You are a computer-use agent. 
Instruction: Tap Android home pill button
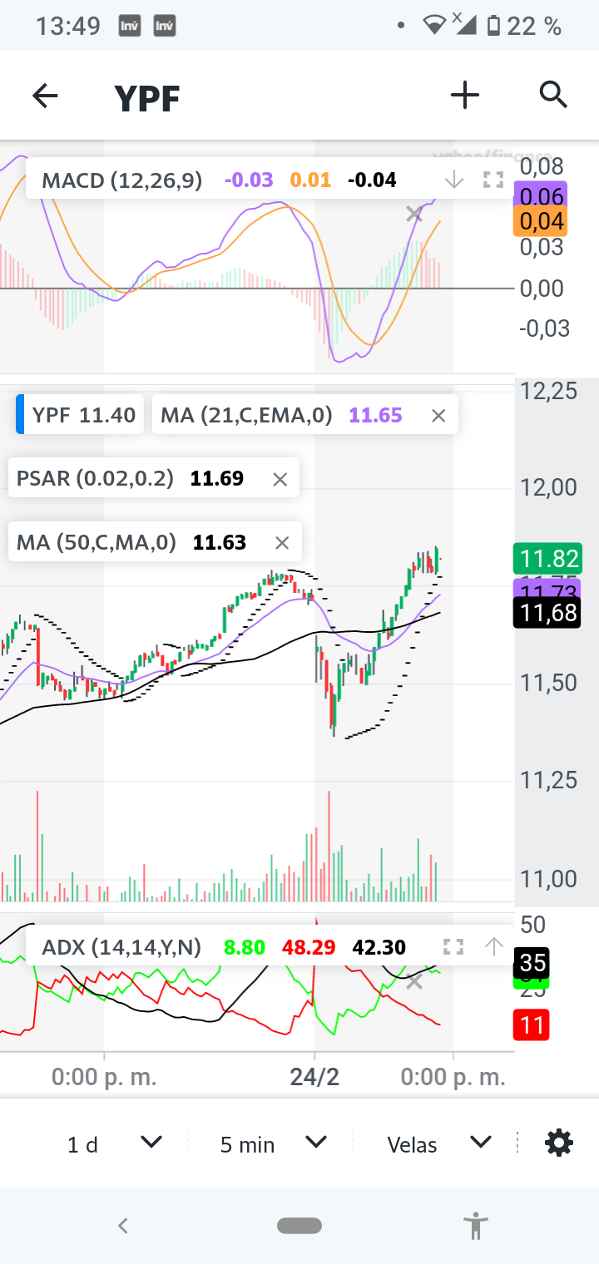(x=299, y=1225)
